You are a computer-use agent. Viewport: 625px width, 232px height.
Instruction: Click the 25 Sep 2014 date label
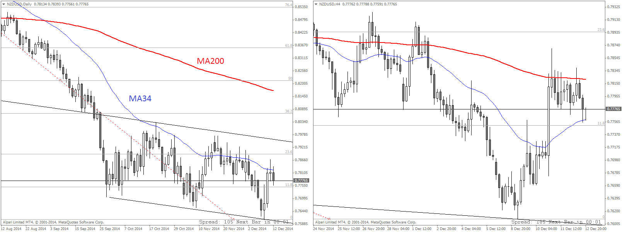click(110, 229)
